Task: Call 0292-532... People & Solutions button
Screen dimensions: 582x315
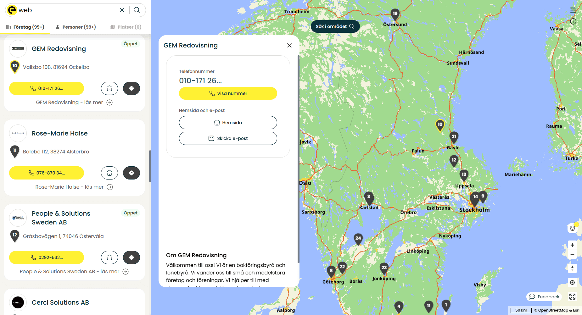Action: click(47, 257)
